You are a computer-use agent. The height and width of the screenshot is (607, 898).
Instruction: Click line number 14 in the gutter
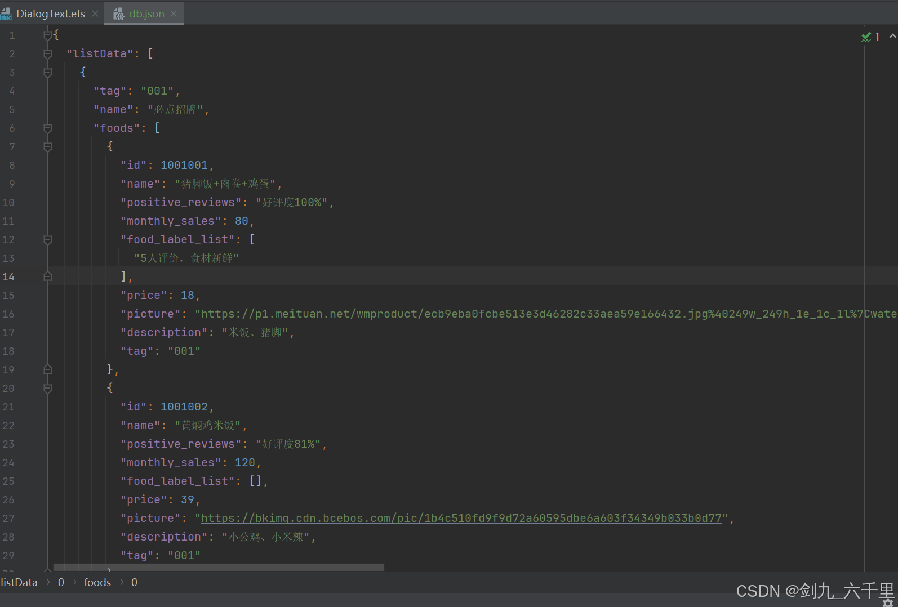[8, 277]
